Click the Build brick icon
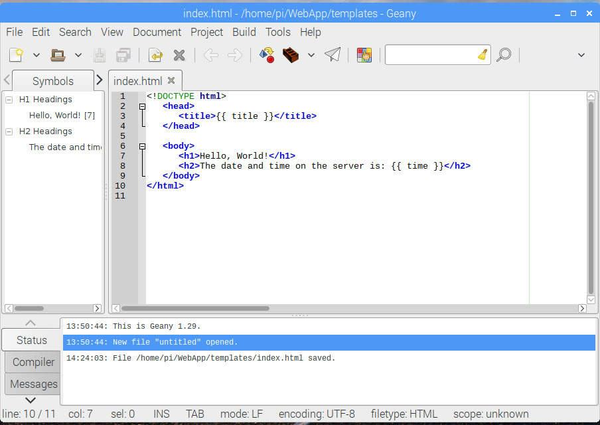The height and width of the screenshot is (425, 600). [291, 55]
